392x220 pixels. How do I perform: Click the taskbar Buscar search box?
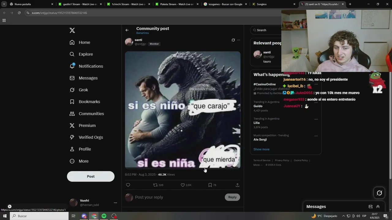[x=39, y=216]
